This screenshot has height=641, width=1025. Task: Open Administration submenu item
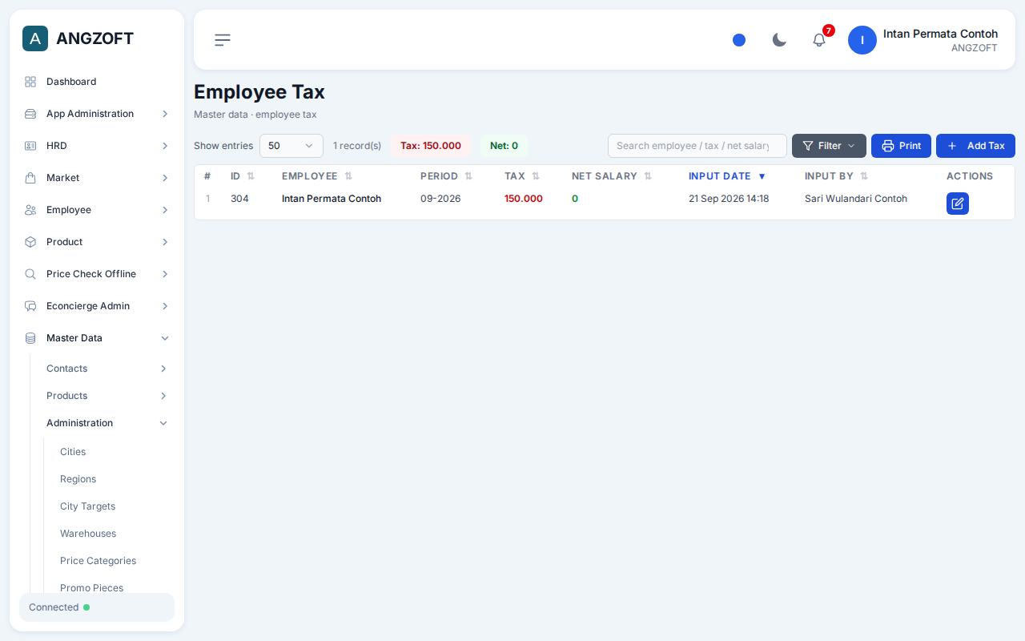(107, 423)
